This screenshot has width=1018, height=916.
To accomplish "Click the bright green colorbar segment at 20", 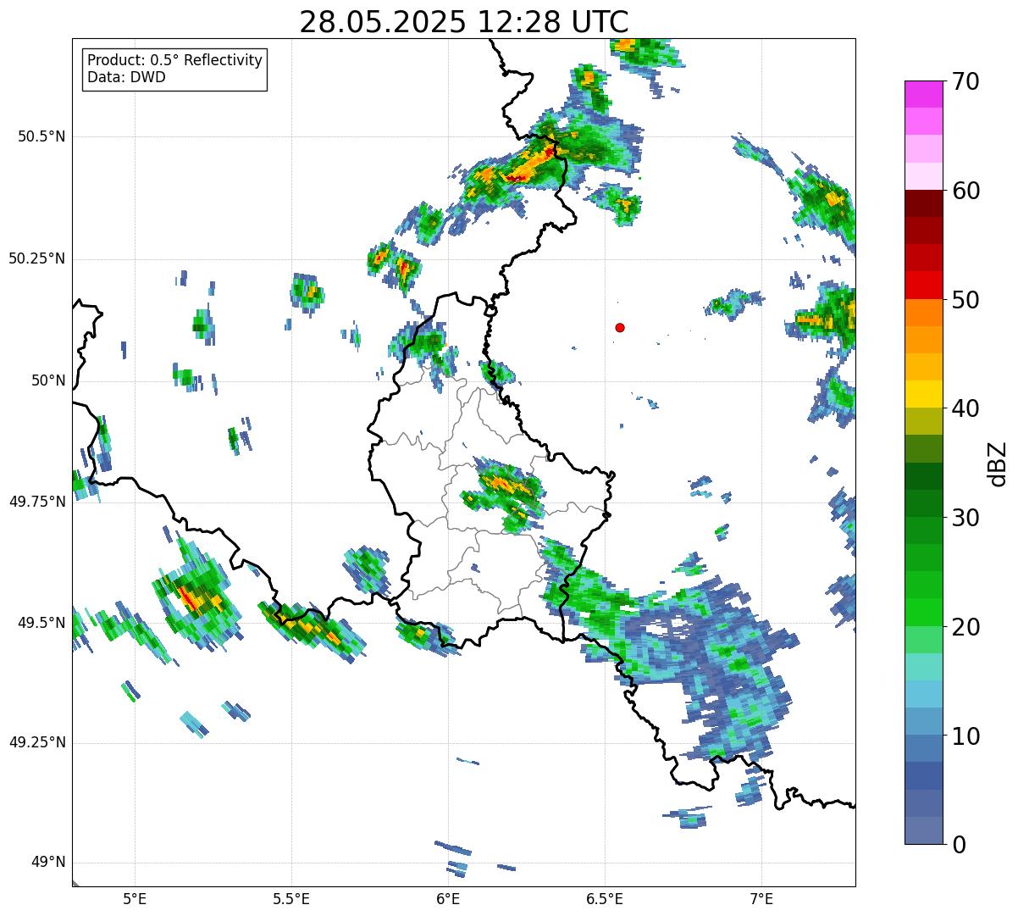I will (x=924, y=613).
